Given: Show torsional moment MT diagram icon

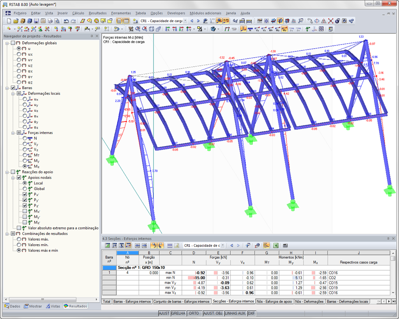Looking at the screenshot, I should point(271,29).
